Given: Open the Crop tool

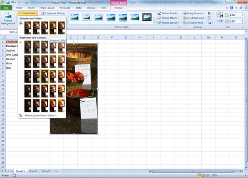Looking at the screenshot, I should (x=220, y=18).
